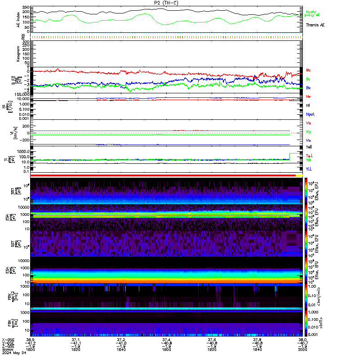
Task: Click the 1820 time tick label
Action: click(75, 350)
